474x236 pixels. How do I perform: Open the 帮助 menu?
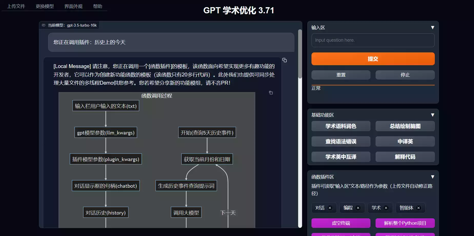point(97,6)
